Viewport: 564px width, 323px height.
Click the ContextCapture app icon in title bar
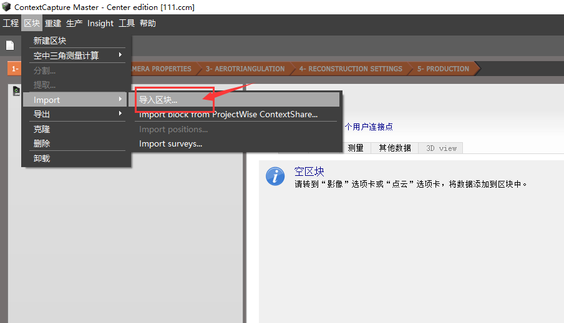click(6, 7)
